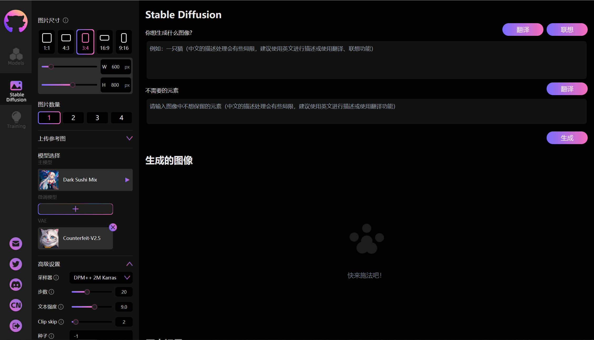Expand 高级设置 advanced settings panel
The height and width of the screenshot is (340, 594).
coord(130,263)
